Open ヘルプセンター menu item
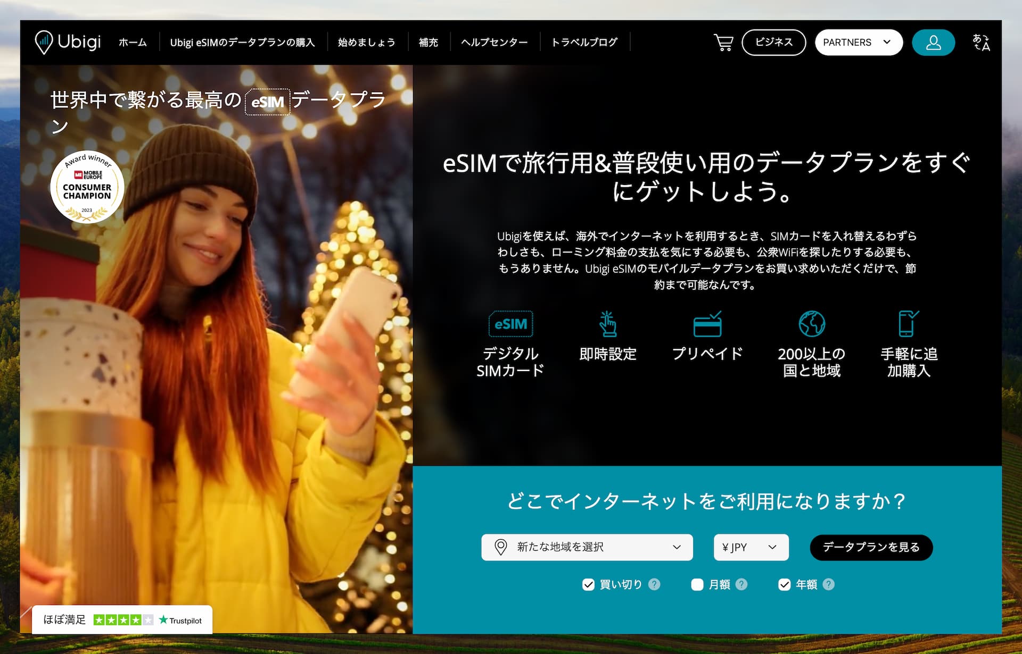Image resolution: width=1022 pixels, height=654 pixels. [494, 43]
